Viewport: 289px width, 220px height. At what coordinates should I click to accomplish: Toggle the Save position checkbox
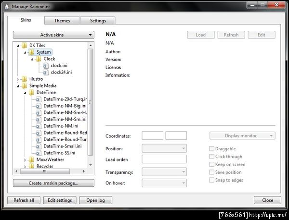tap(212, 172)
